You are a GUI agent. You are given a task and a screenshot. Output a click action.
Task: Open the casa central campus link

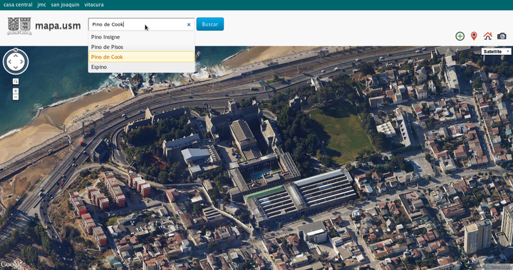coord(18,4)
